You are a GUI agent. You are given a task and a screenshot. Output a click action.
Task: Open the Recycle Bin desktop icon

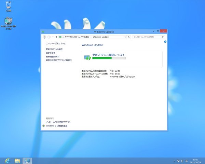8,6
